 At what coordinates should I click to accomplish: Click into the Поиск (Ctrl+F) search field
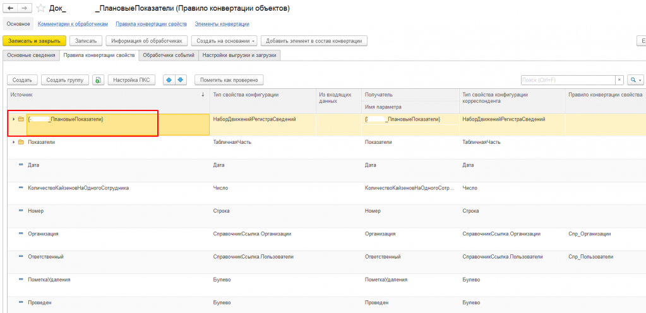pyautogui.click(x=566, y=80)
